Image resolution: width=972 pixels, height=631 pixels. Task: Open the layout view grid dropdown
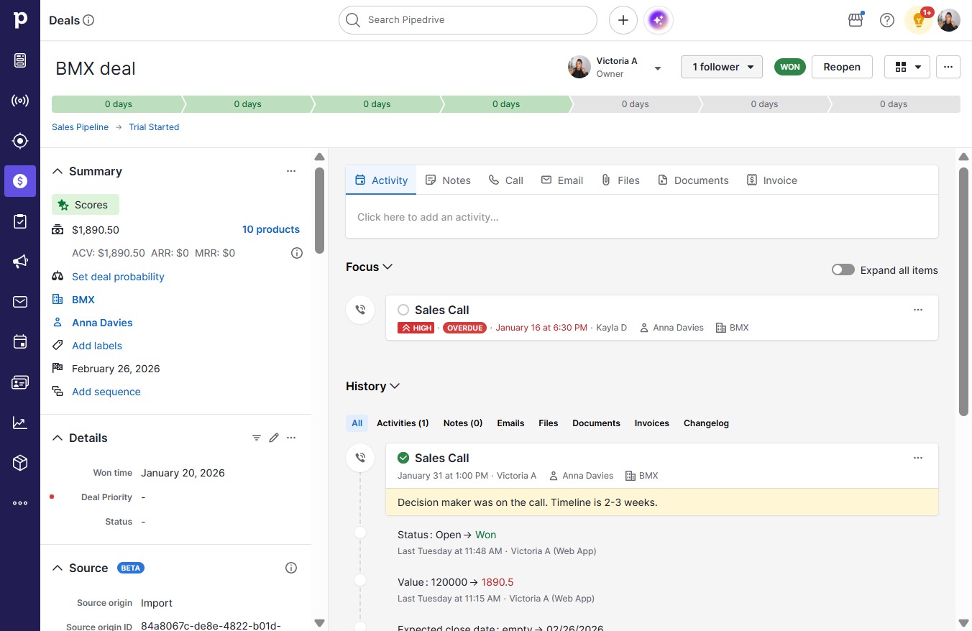pos(907,67)
